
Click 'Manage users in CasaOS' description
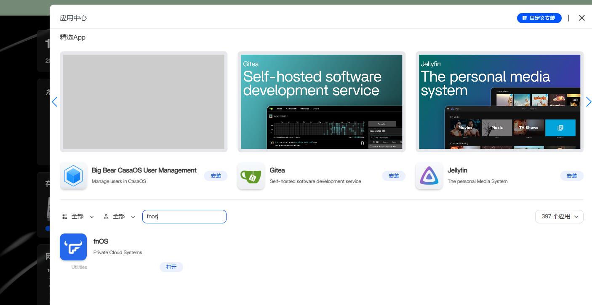point(119,181)
